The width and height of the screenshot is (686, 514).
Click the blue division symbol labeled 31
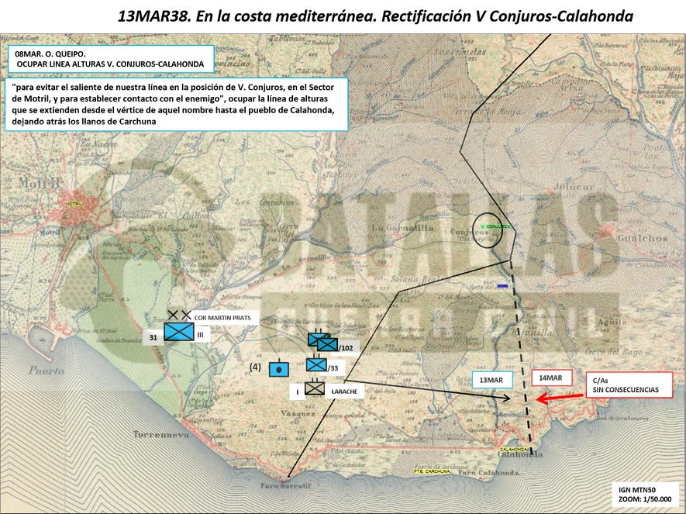pyautogui.click(x=179, y=332)
